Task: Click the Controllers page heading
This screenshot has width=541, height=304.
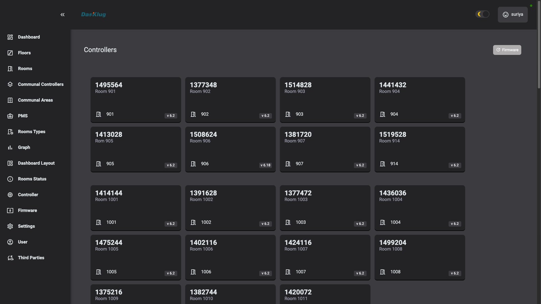Action: [100, 50]
